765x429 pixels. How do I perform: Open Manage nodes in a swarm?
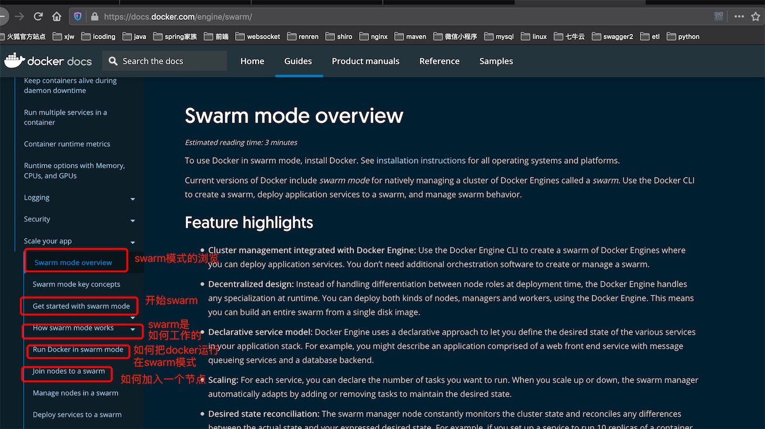coord(75,393)
